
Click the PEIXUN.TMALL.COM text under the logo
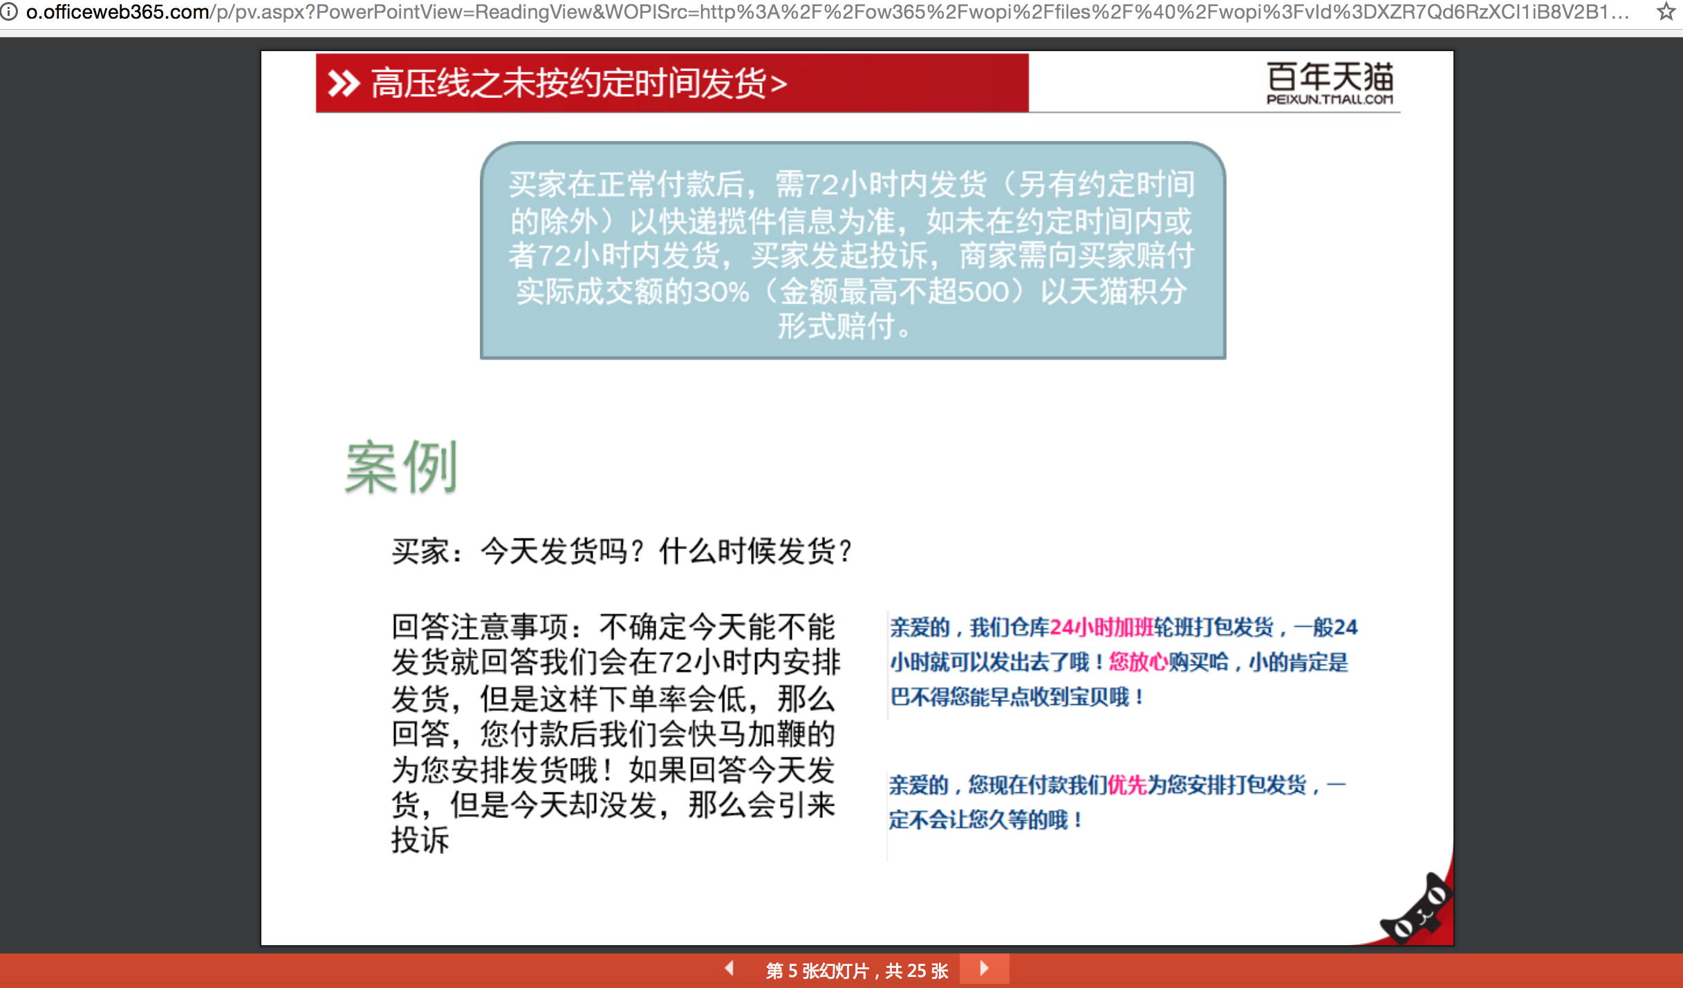(x=1329, y=99)
